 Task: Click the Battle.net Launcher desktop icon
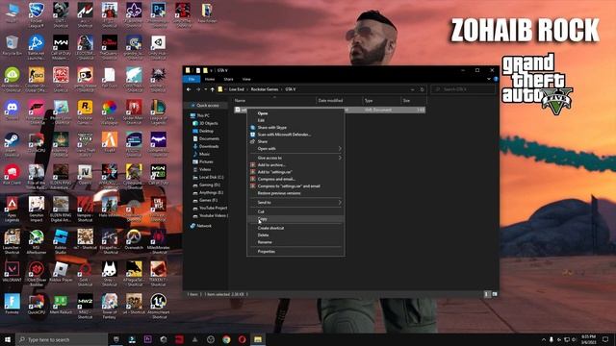[x=37, y=47]
